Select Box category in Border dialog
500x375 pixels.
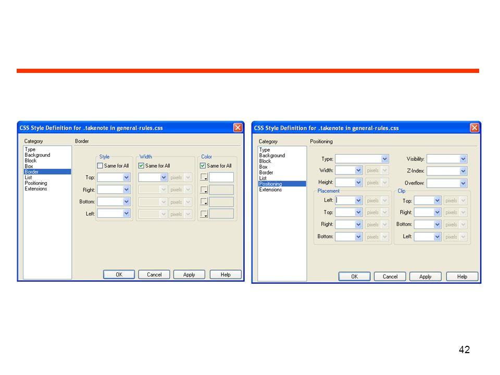(x=29, y=166)
